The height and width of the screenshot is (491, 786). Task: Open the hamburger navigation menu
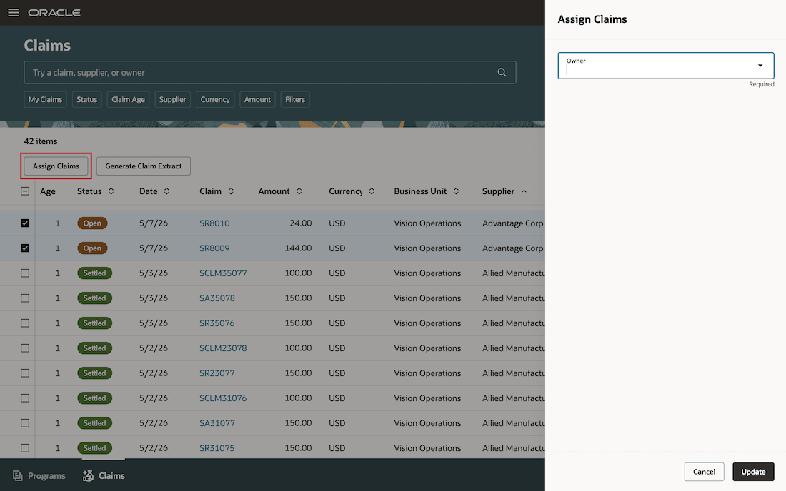pos(14,13)
